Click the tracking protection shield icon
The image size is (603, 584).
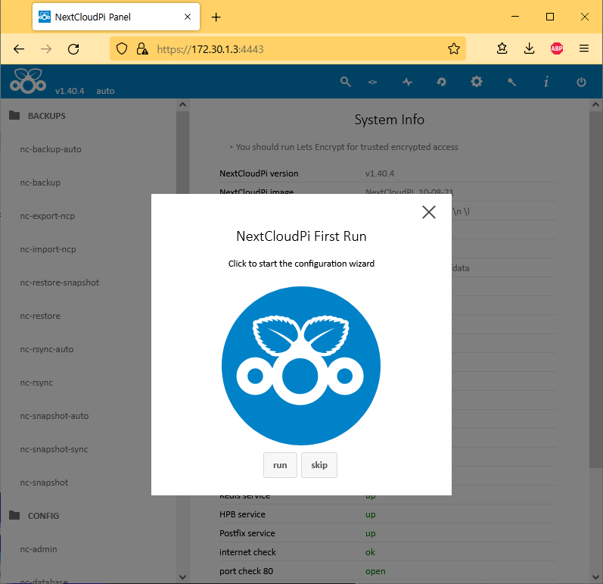tap(122, 49)
